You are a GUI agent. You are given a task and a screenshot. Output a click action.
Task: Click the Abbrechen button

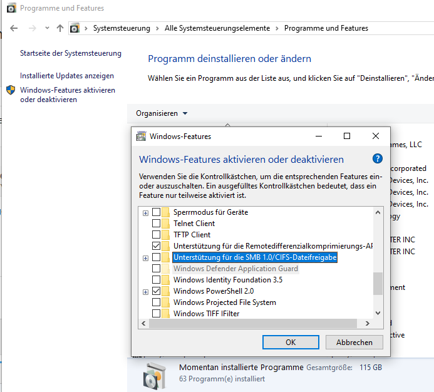click(x=354, y=343)
